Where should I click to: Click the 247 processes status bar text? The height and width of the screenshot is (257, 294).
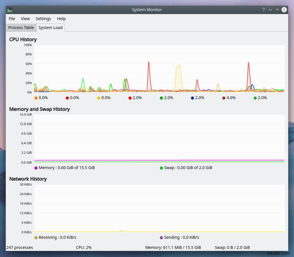(x=19, y=247)
